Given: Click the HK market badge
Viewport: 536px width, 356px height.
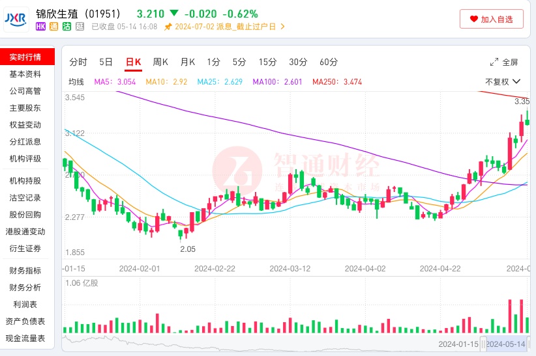Looking at the screenshot, I should [x=40, y=27].
